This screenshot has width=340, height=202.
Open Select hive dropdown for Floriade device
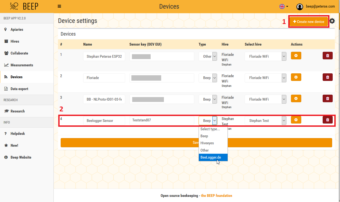tap(265, 78)
